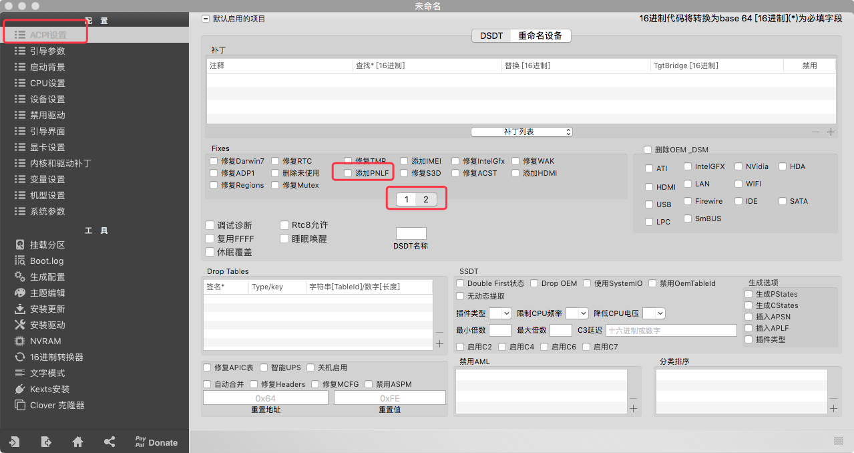The image size is (854, 453).
Task: Enable 修复RTC checkbox
Action: click(275, 161)
